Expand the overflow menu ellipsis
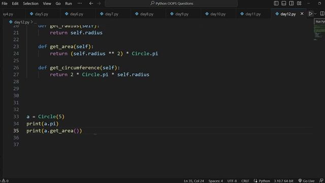Image resolution: width=325 pixels, height=183 pixels. [80, 4]
